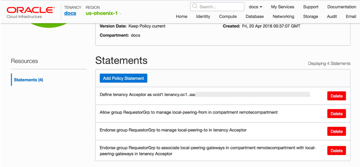Delete the Define tenancy Acceptor statement
Image resolution: width=360 pixels, height=167 pixels.
click(336, 96)
